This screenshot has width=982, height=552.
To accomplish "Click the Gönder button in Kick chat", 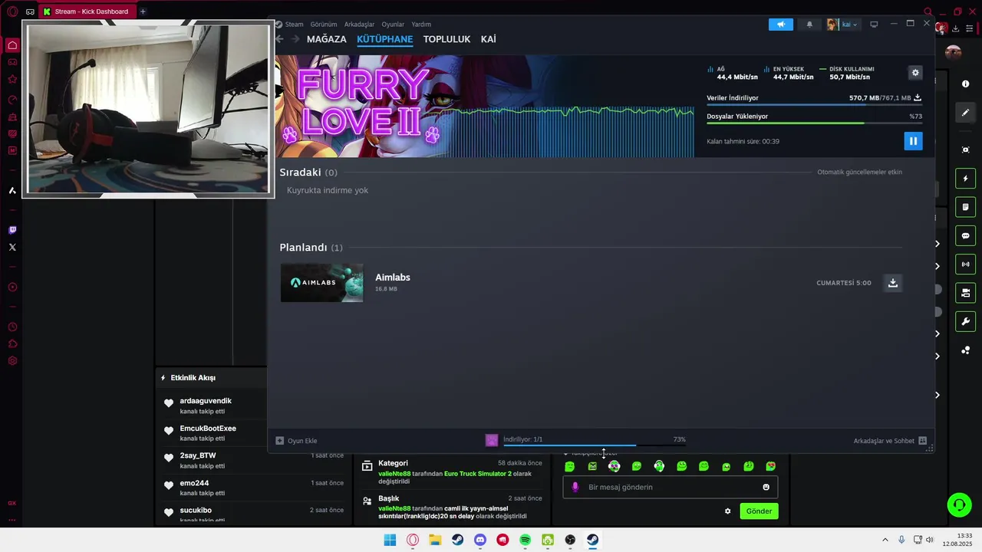I will (x=759, y=511).
